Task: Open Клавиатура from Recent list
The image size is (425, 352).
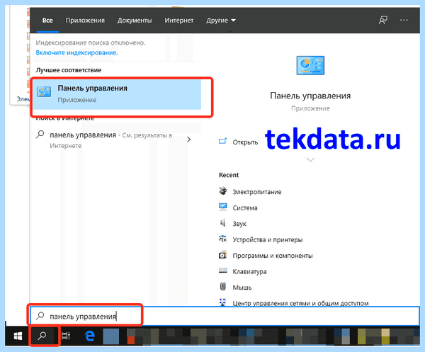Action: (x=249, y=272)
